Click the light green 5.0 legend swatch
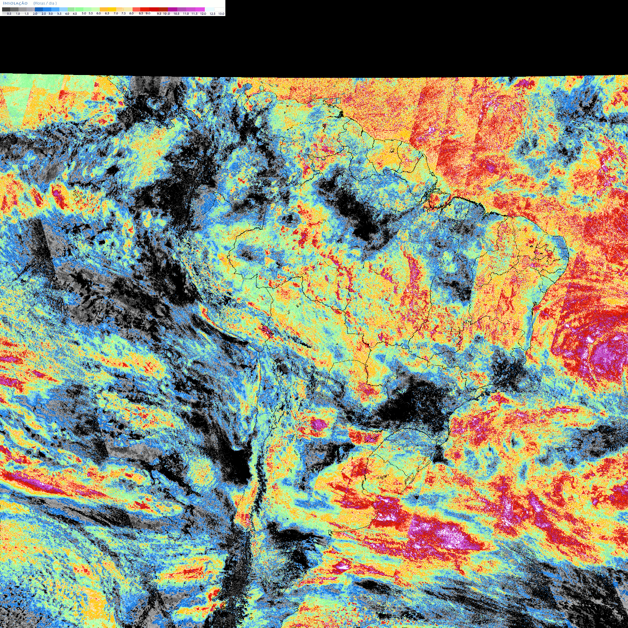 click(79, 9)
